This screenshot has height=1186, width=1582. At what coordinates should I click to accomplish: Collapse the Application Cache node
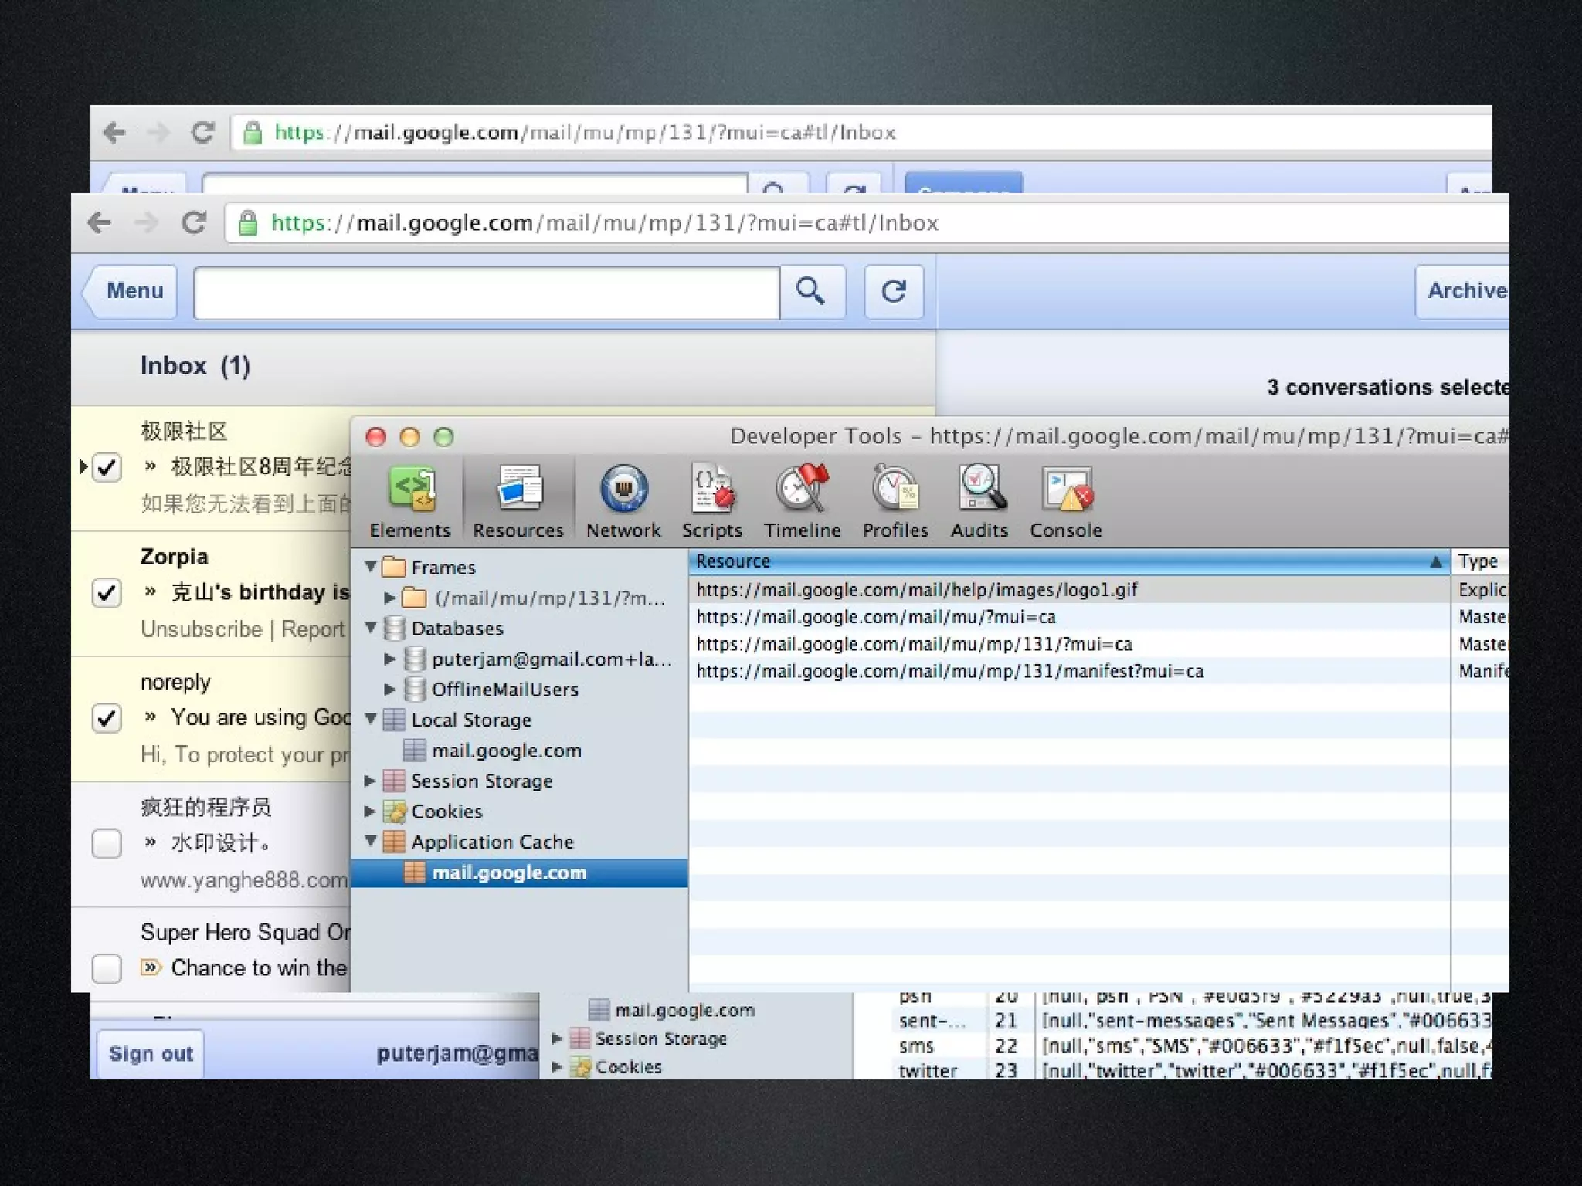click(x=371, y=841)
